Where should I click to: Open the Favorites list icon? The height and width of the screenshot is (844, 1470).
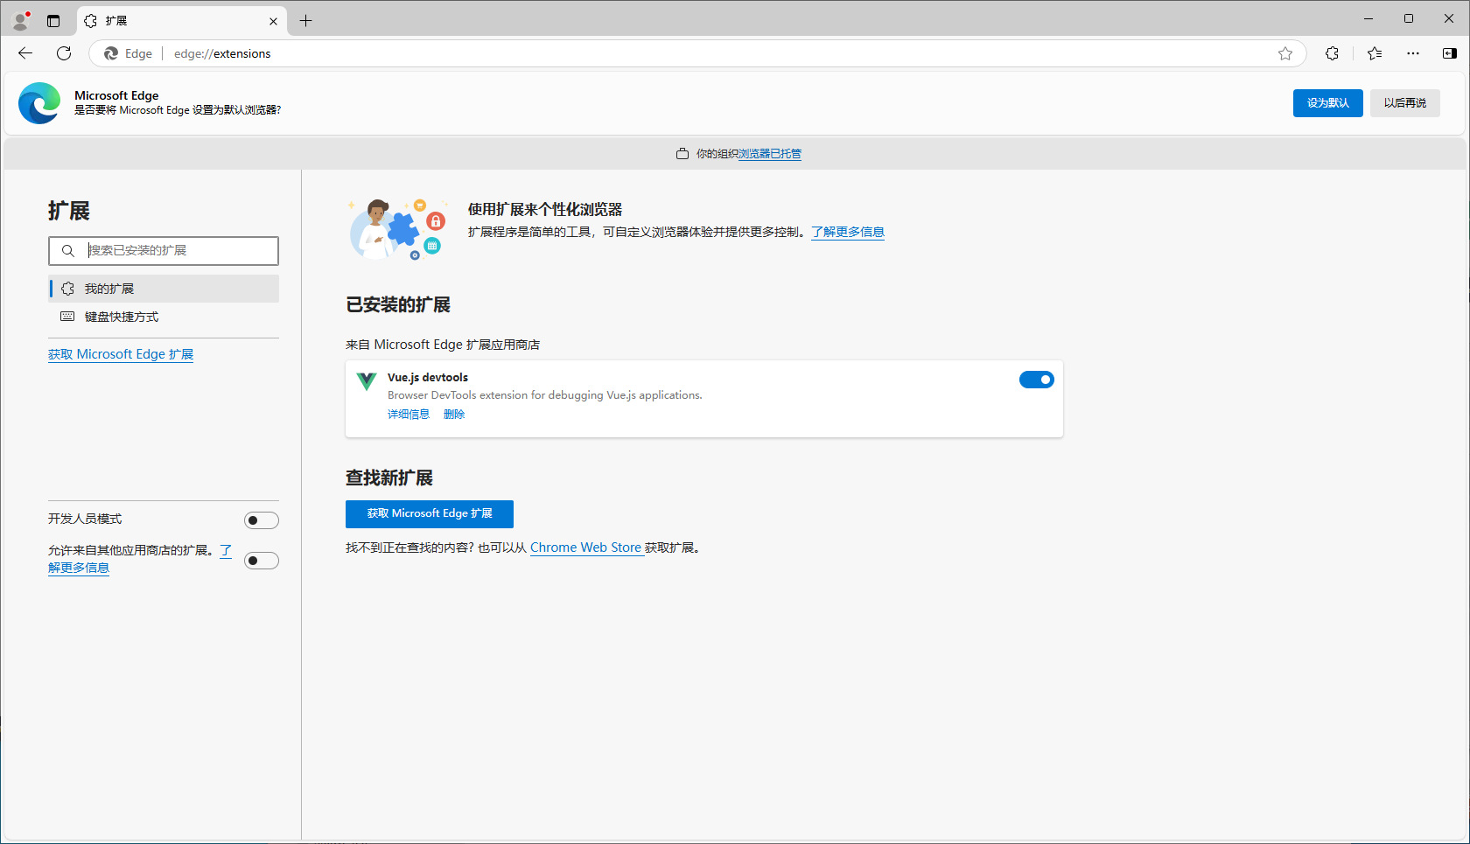[1375, 53]
